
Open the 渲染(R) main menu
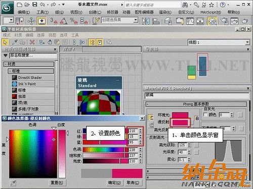[165, 12]
